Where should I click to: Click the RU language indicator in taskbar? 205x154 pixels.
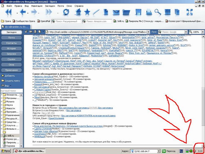coord(181,151)
